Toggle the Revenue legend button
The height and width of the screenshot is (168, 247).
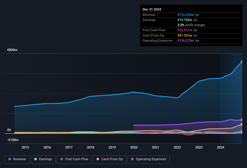tap(17, 159)
